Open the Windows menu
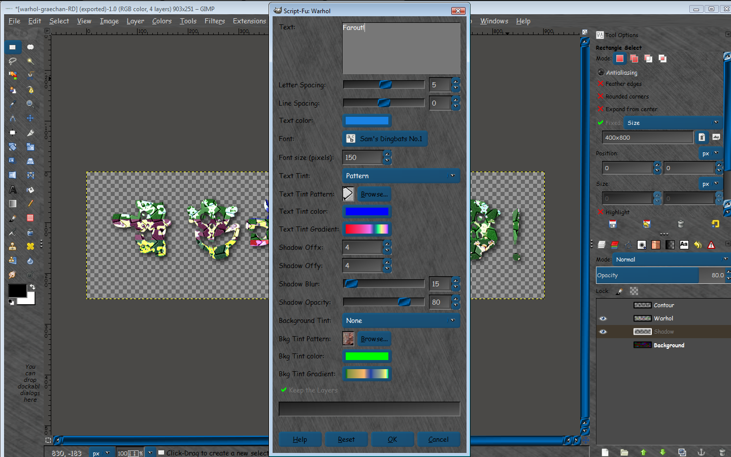 point(494,21)
